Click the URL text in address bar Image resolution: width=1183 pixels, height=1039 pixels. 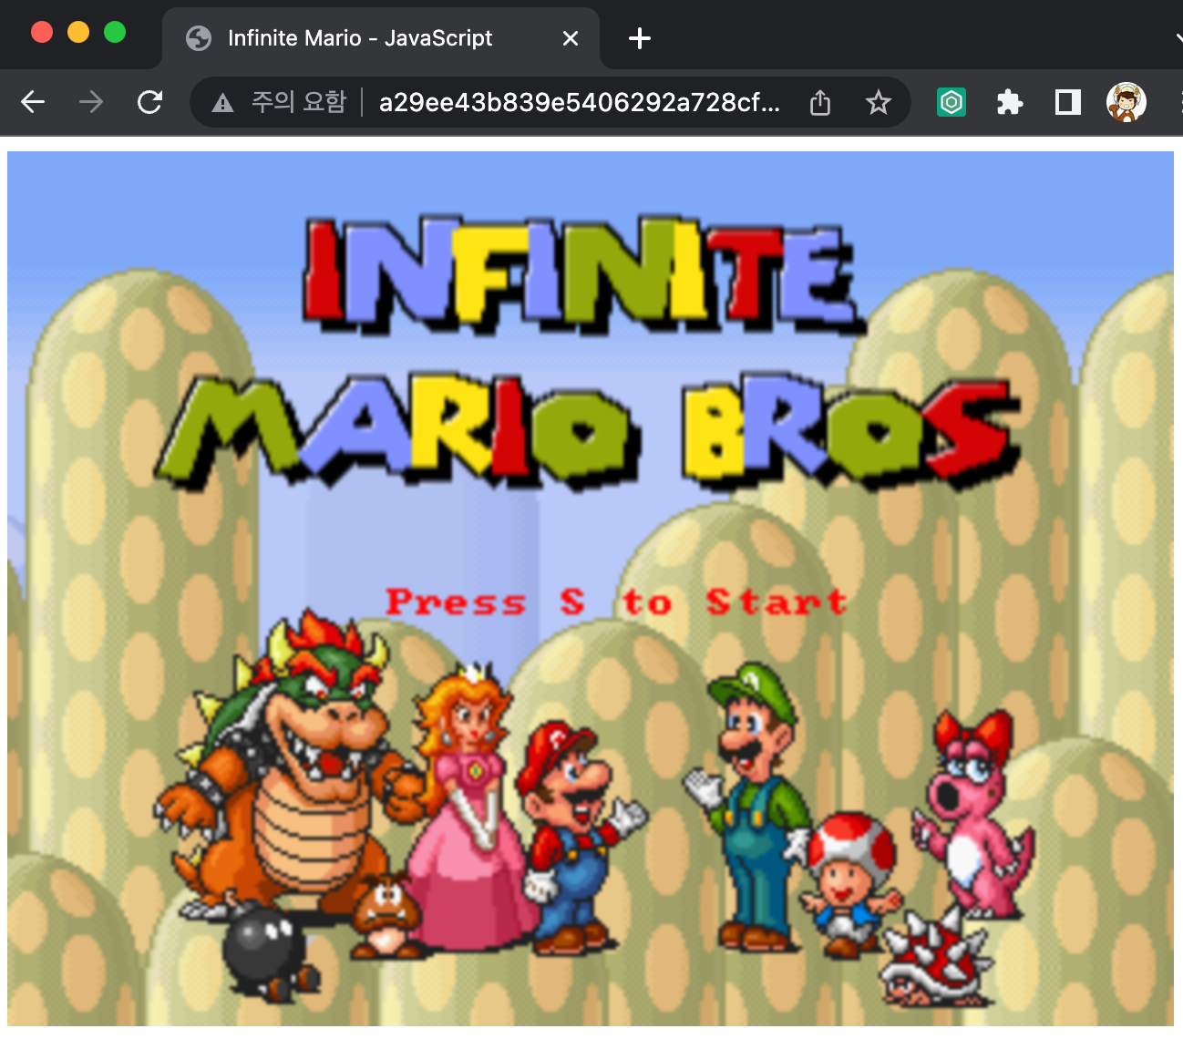click(580, 102)
